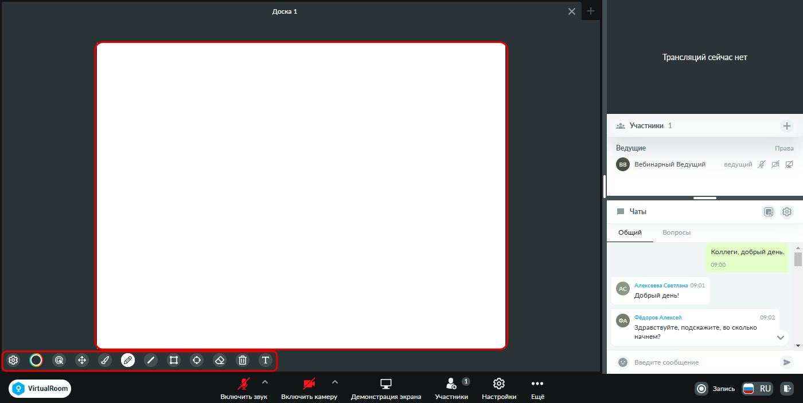Click the horizontal handle between participants and chat
The height and width of the screenshot is (403, 803).
pyautogui.click(x=705, y=198)
